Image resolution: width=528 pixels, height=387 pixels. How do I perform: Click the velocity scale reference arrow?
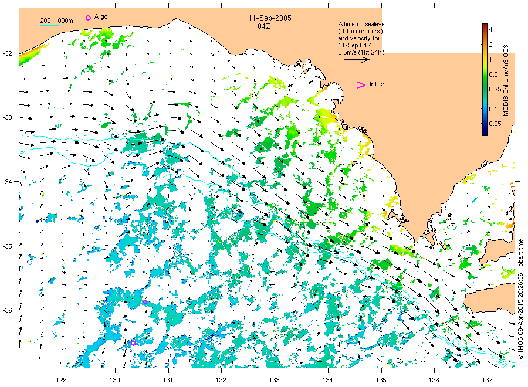[357, 60]
